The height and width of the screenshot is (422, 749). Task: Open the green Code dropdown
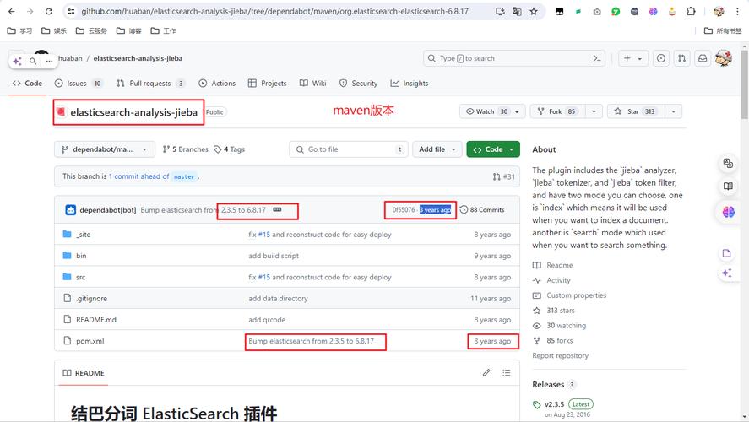tap(493, 149)
